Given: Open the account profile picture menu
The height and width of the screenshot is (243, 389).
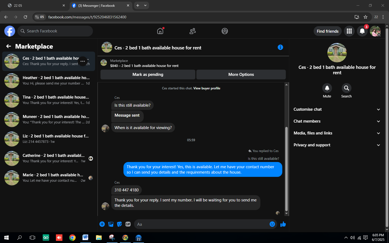Looking at the screenshot, I should click(x=375, y=31).
